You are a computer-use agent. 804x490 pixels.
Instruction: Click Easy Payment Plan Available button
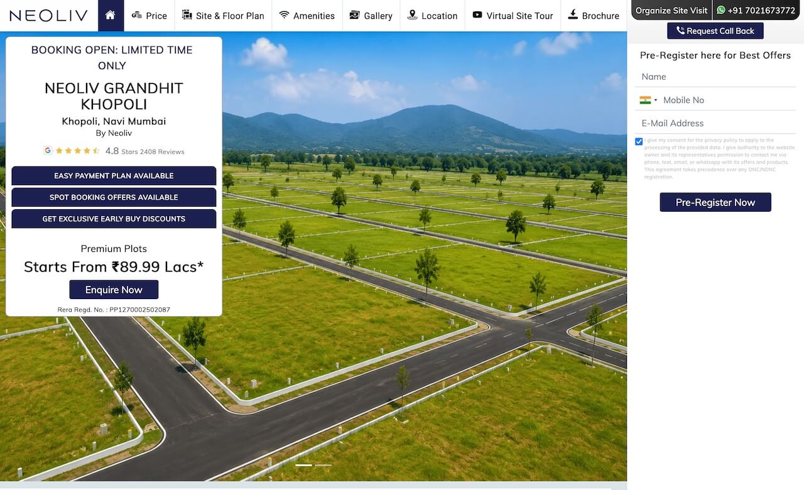point(114,176)
